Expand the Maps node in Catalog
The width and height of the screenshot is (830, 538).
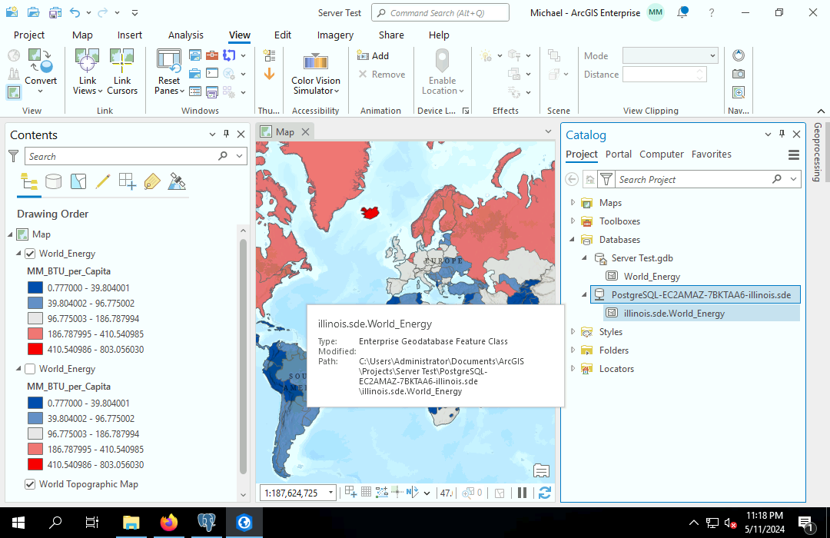click(573, 203)
